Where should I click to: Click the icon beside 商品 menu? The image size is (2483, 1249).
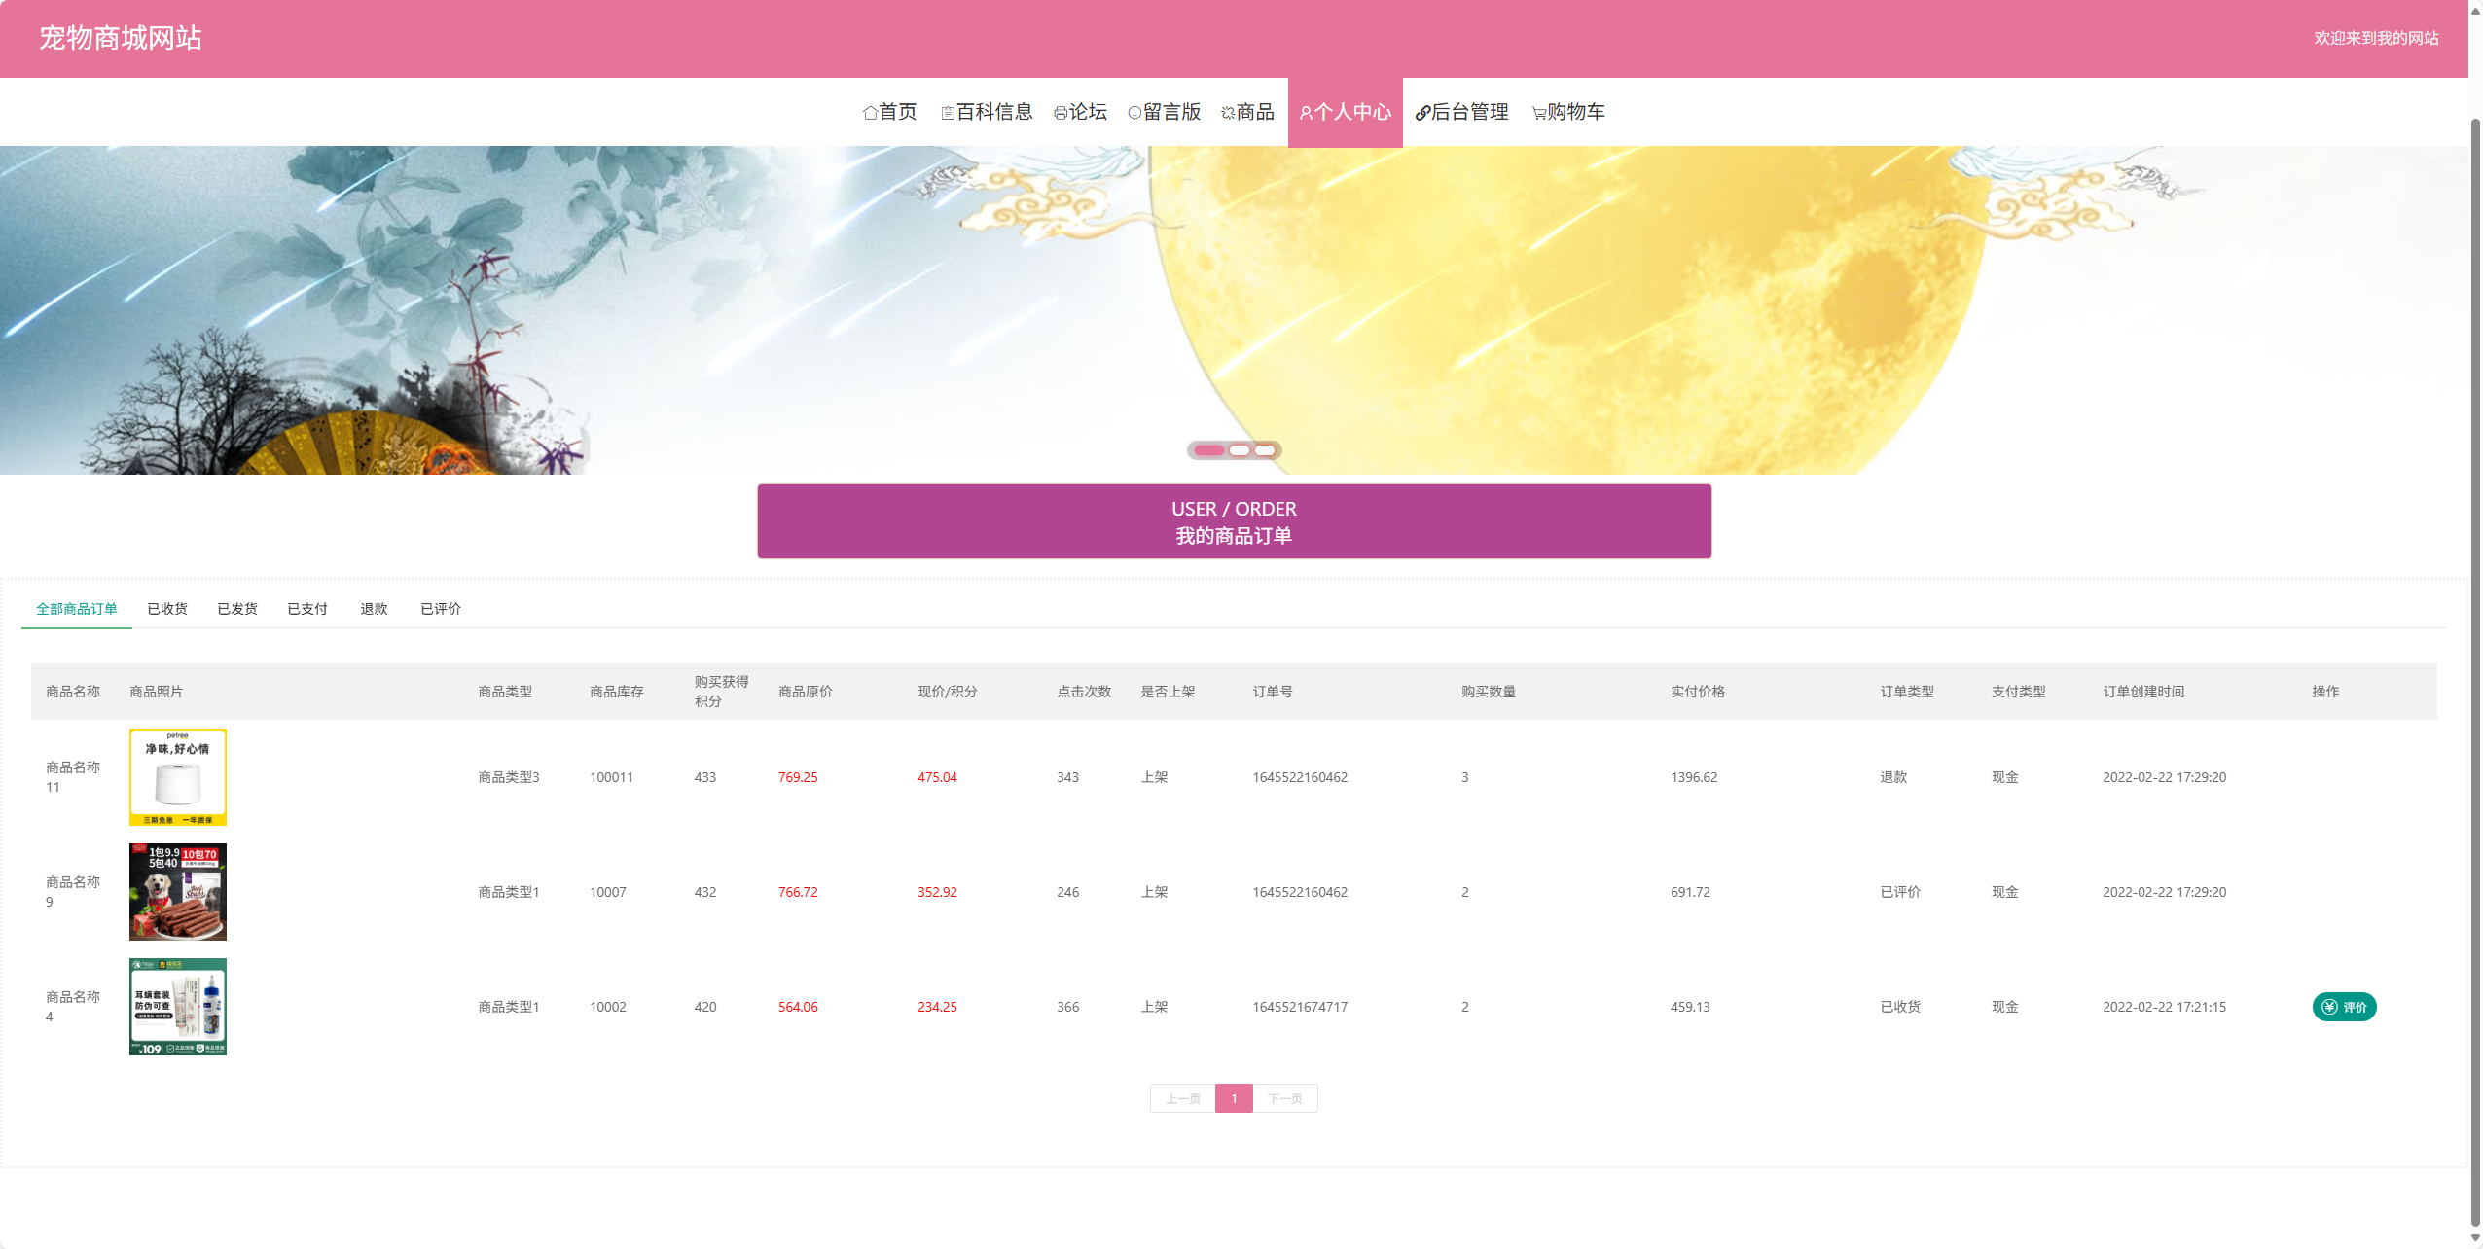1227,113
